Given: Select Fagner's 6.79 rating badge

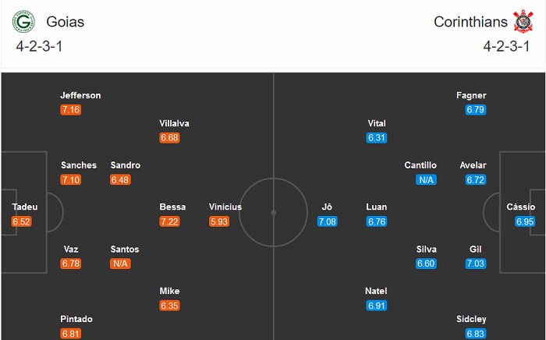Looking at the screenshot, I should [476, 110].
